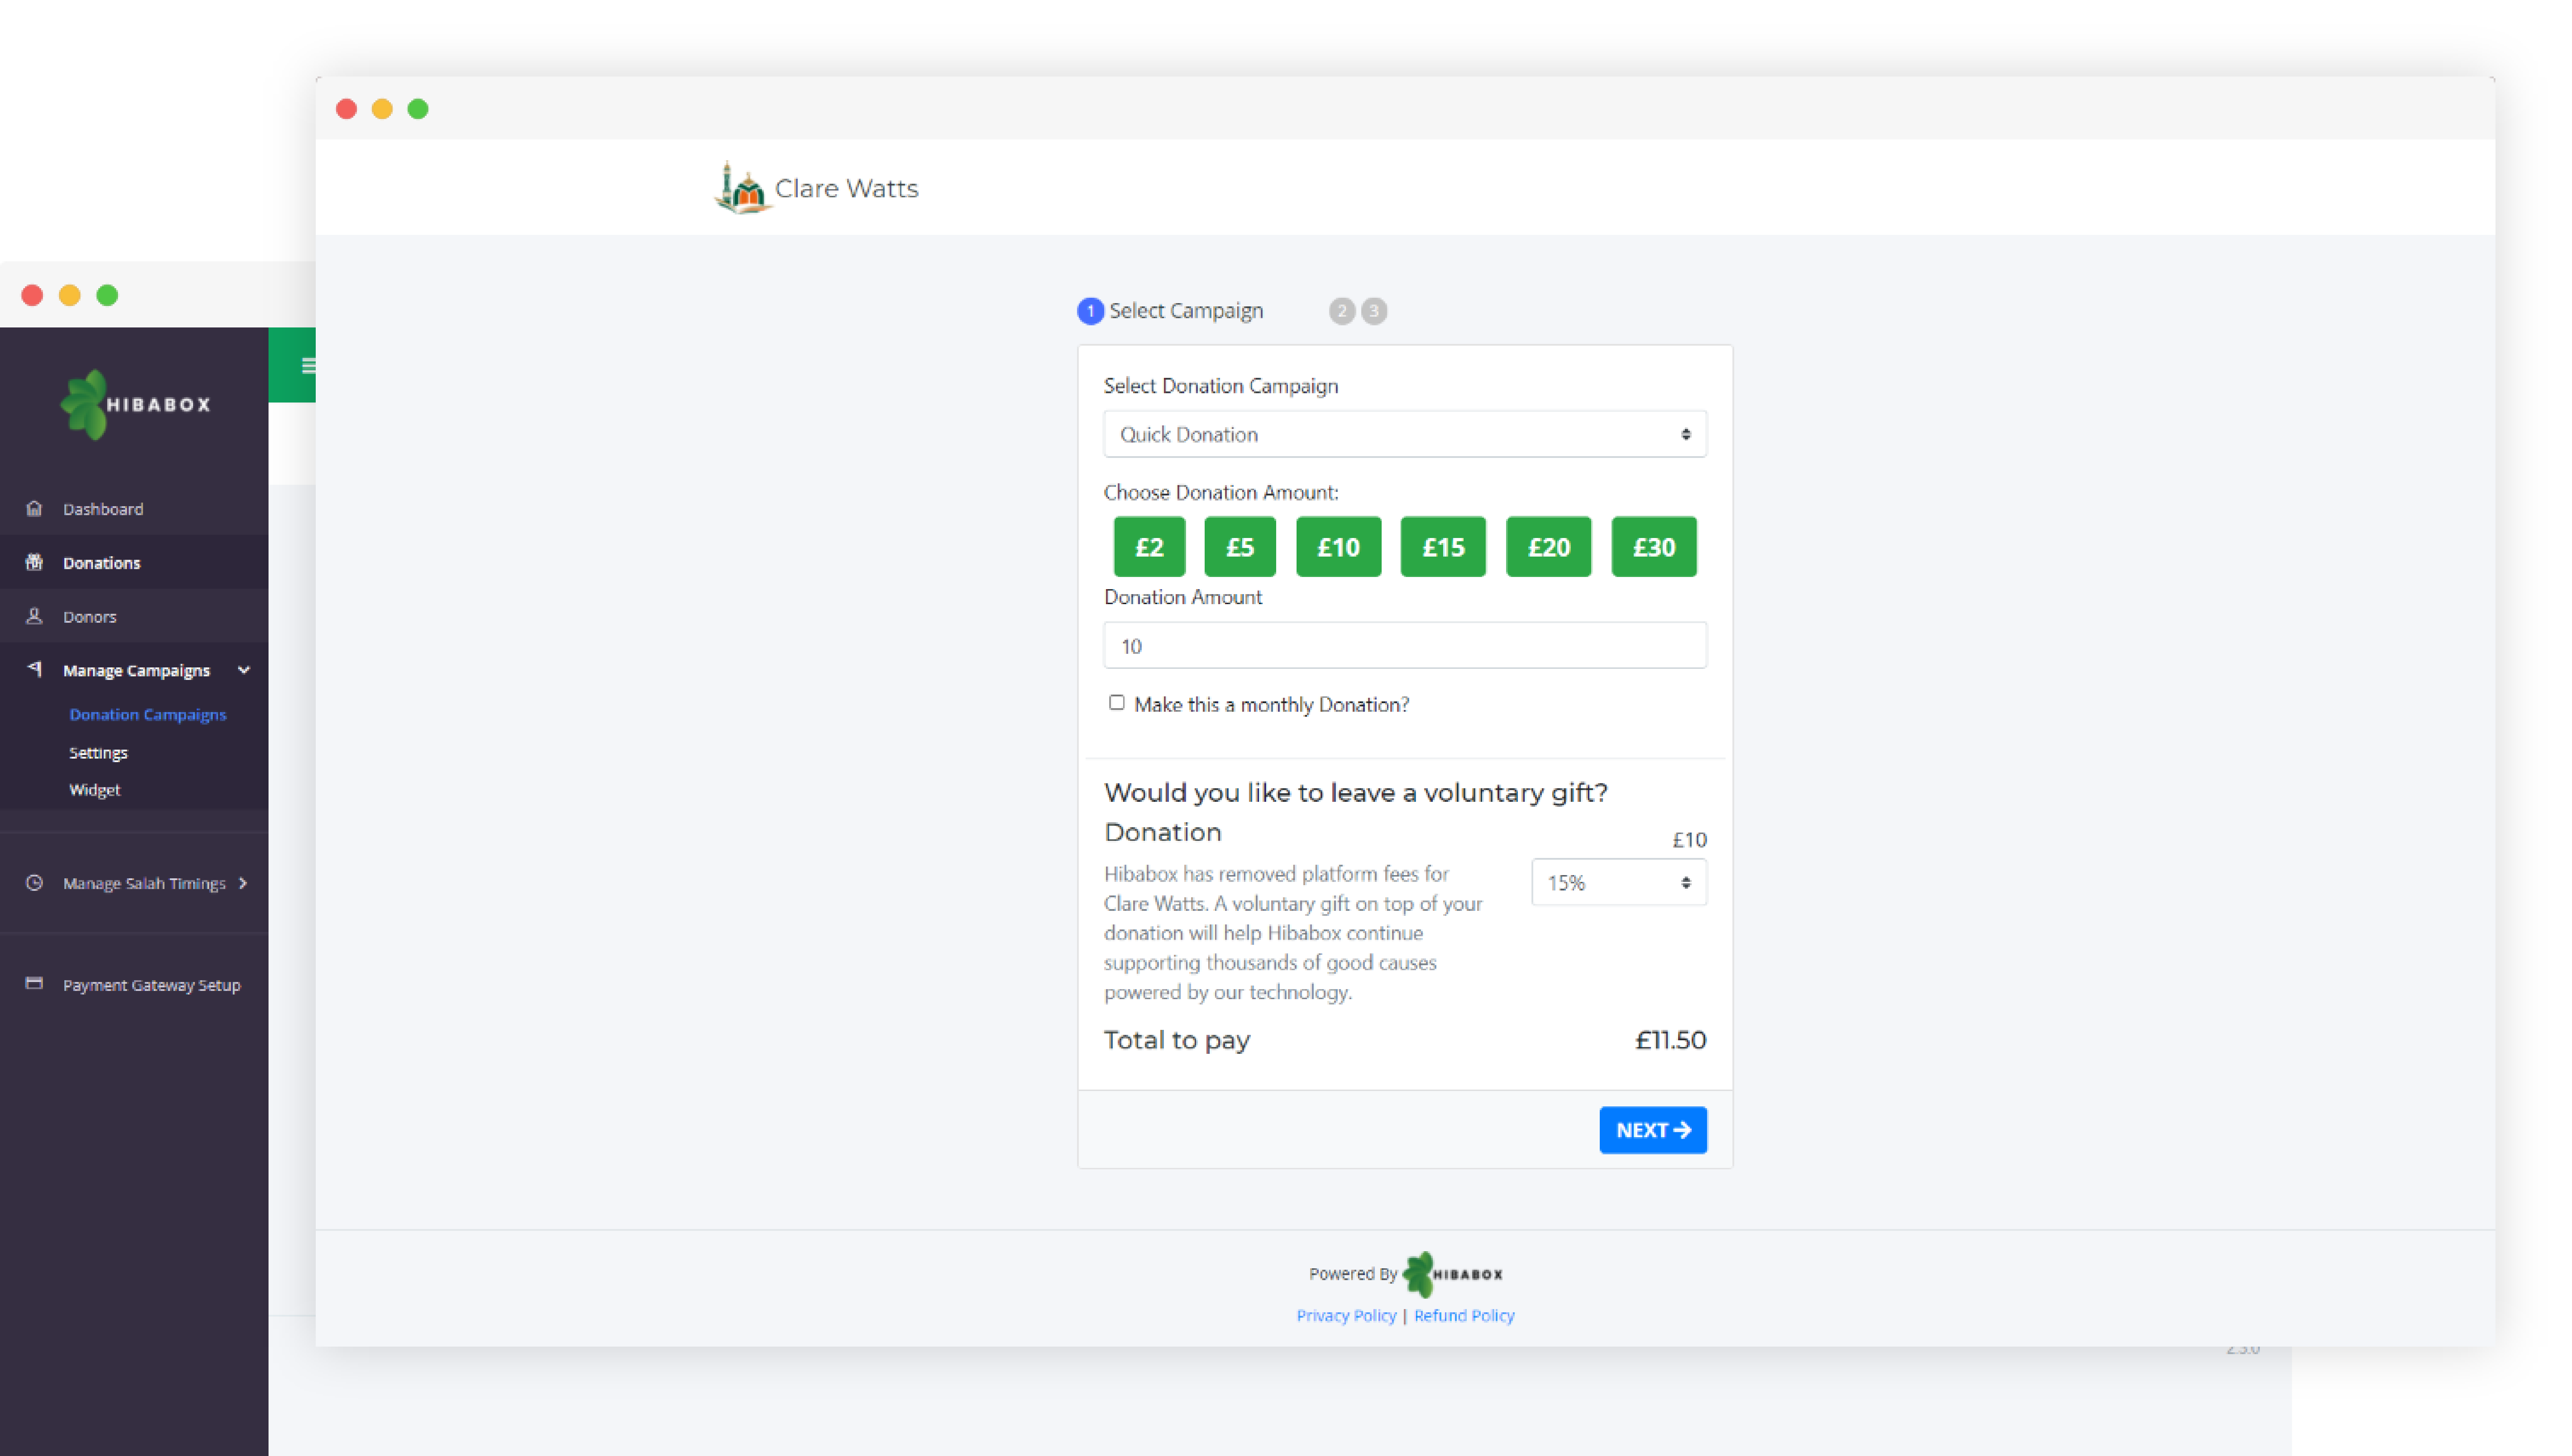Open the Select Donation Campaign dropdown
This screenshot has width=2572, height=1456.
[x=1404, y=434]
